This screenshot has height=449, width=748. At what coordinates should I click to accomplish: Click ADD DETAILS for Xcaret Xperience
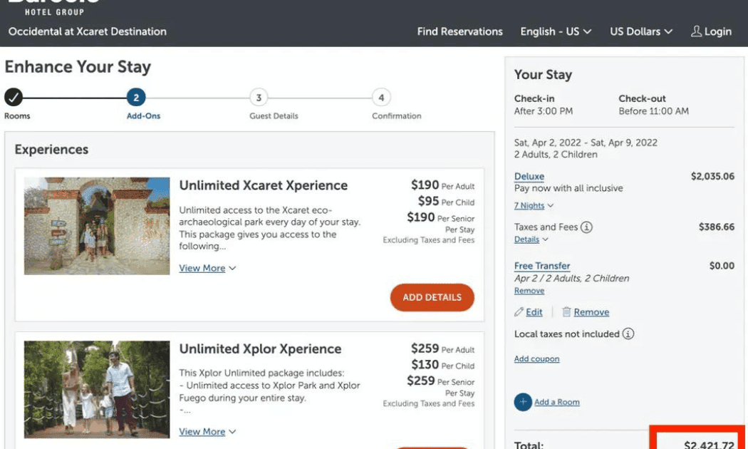tap(432, 299)
